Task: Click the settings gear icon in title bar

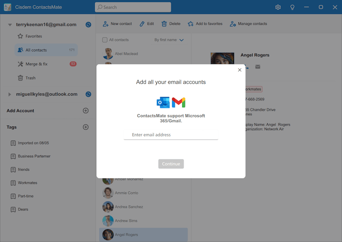Action: (x=278, y=7)
